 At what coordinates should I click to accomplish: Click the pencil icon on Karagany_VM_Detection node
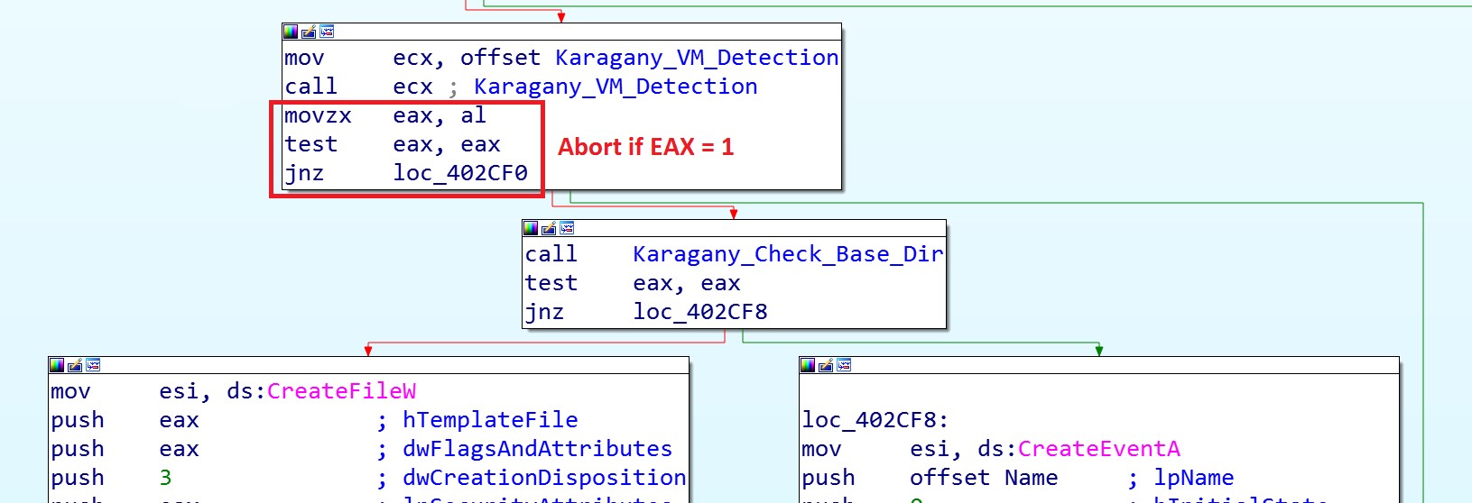pos(309,32)
